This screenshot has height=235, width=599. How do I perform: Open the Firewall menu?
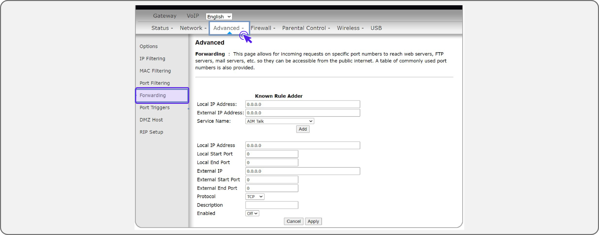[263, 28]
